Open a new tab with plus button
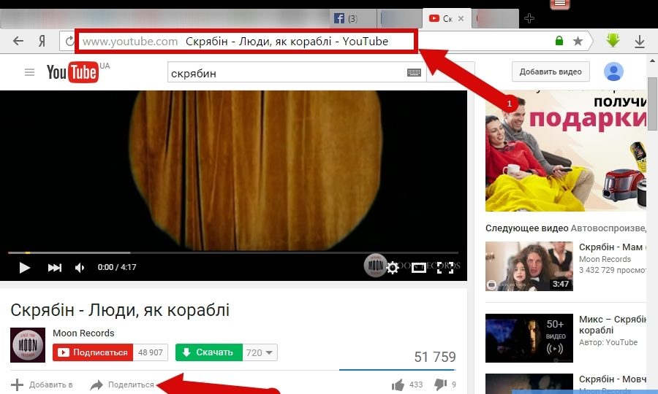 coord(529,18)
